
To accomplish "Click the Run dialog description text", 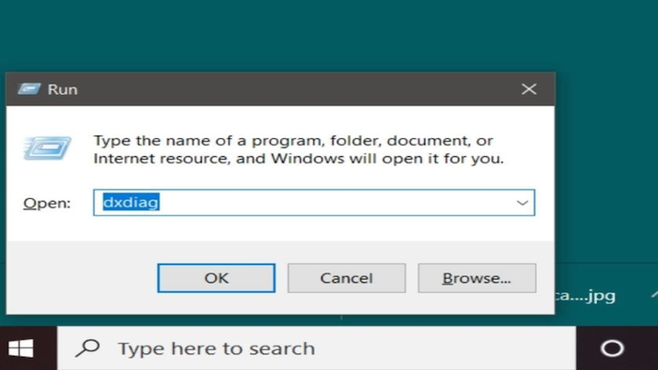I will point(298,149).
